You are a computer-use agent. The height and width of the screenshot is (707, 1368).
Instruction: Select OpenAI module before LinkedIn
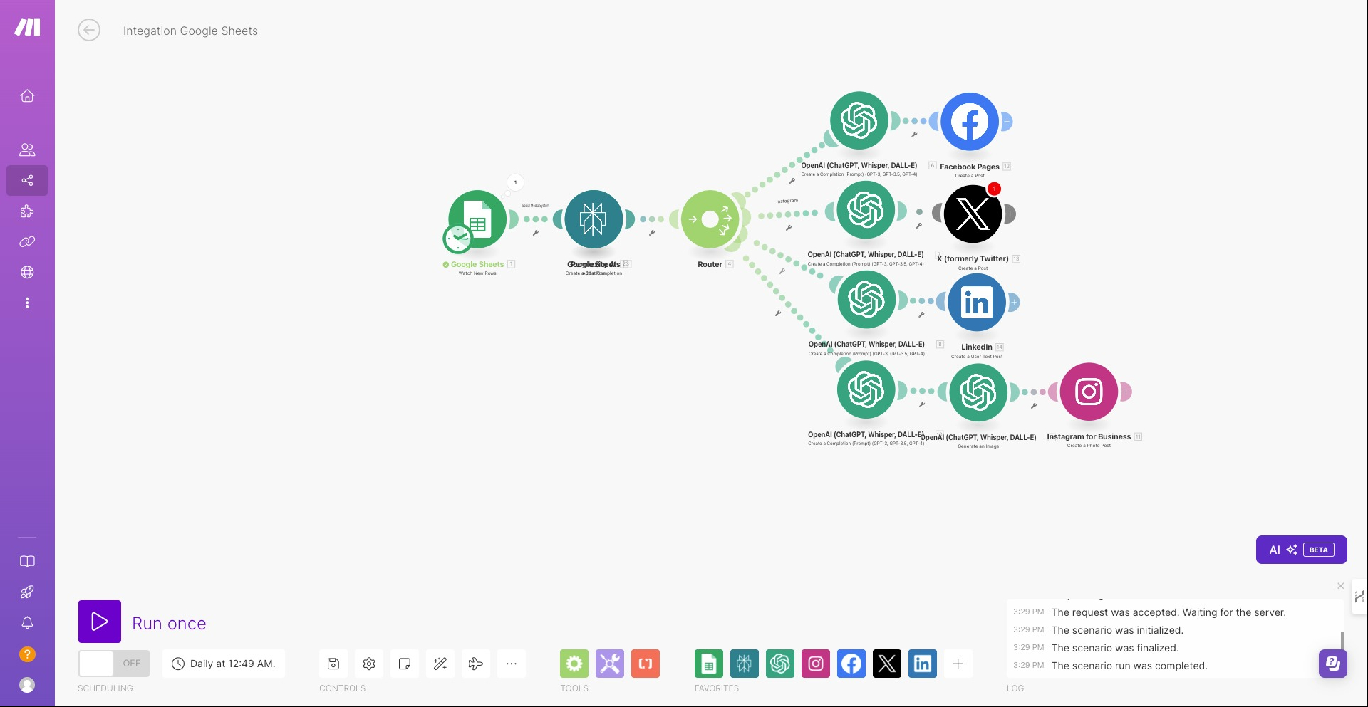[x=866, y=300]
